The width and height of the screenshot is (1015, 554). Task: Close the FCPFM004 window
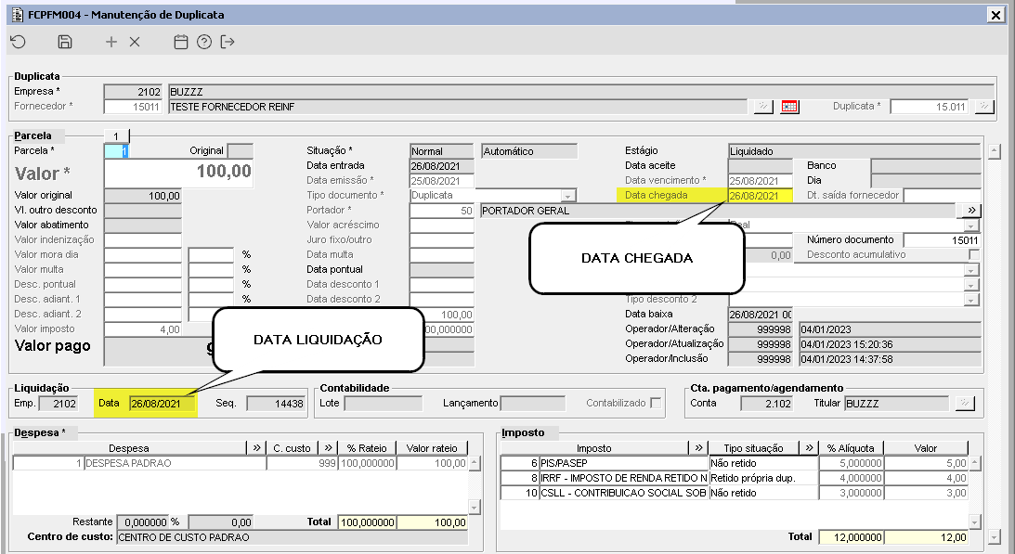pyautogui.click(x=995, y=14)
